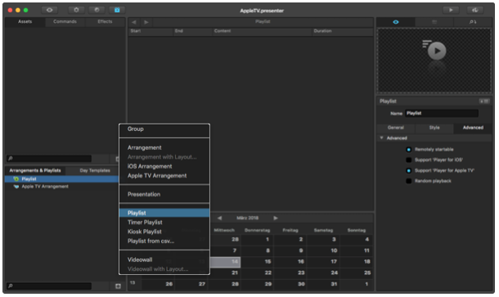Viewport: 499px width, 297px height.
Task: Choose Playlist from csv... menu entry
Action: pos(164,241)
